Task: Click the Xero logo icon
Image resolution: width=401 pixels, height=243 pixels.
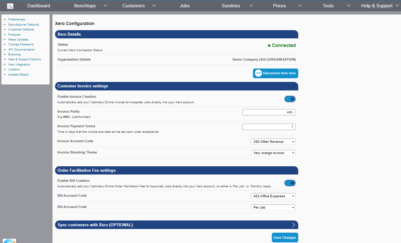Action: pyautogui.click(x=258, y=73)
